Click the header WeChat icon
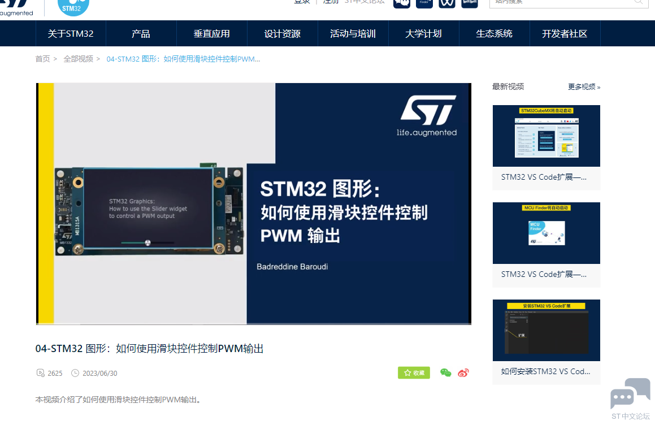 [x=402, y=3]
